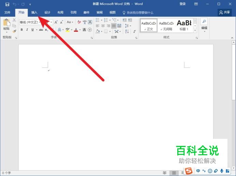236x176 pixels.
Task: Click Shrink Font icon
Action: tap(61, 22)
